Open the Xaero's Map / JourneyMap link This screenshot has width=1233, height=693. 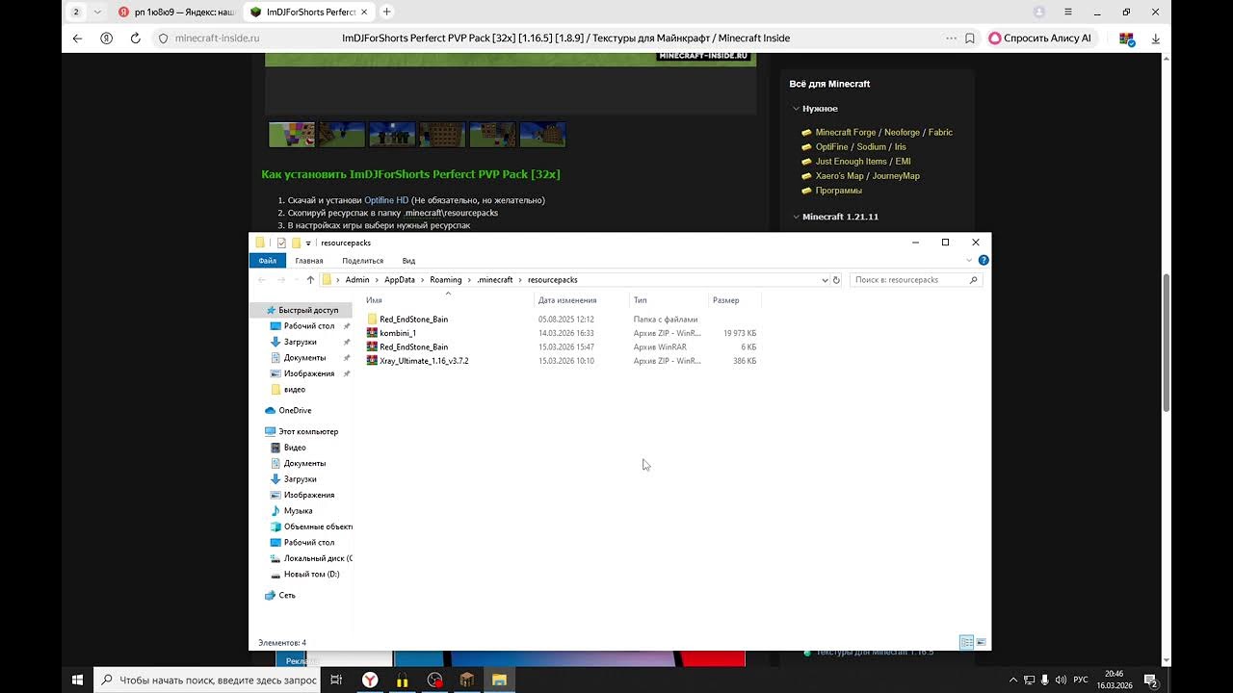pyautogui.click(x=868, y=176)
